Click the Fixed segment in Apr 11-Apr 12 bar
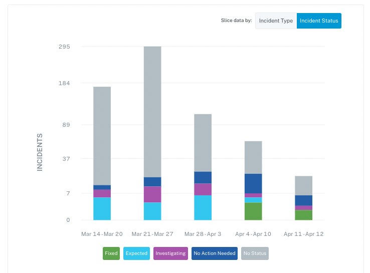 (x=303, y=215)
